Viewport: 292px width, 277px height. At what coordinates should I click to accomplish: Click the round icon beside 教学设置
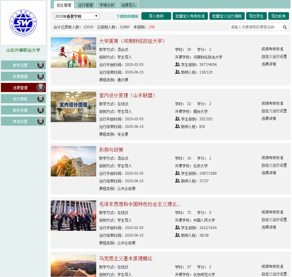[x=41, y=65]
